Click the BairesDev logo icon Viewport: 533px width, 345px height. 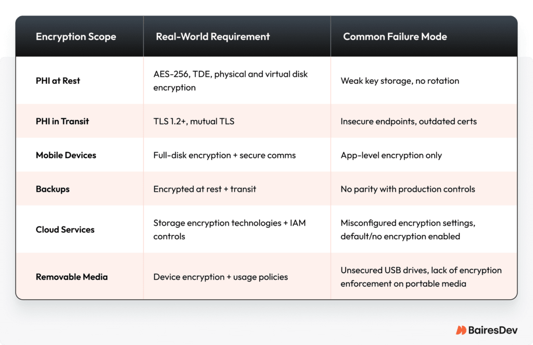point(461,330)
